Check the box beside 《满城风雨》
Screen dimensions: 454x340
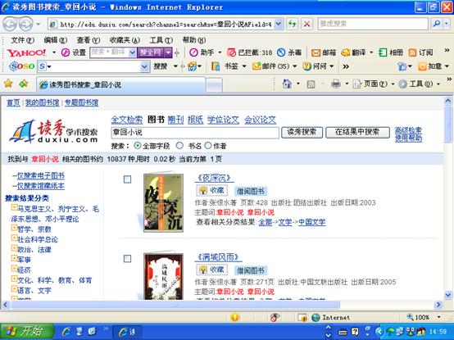coord(127,258)
